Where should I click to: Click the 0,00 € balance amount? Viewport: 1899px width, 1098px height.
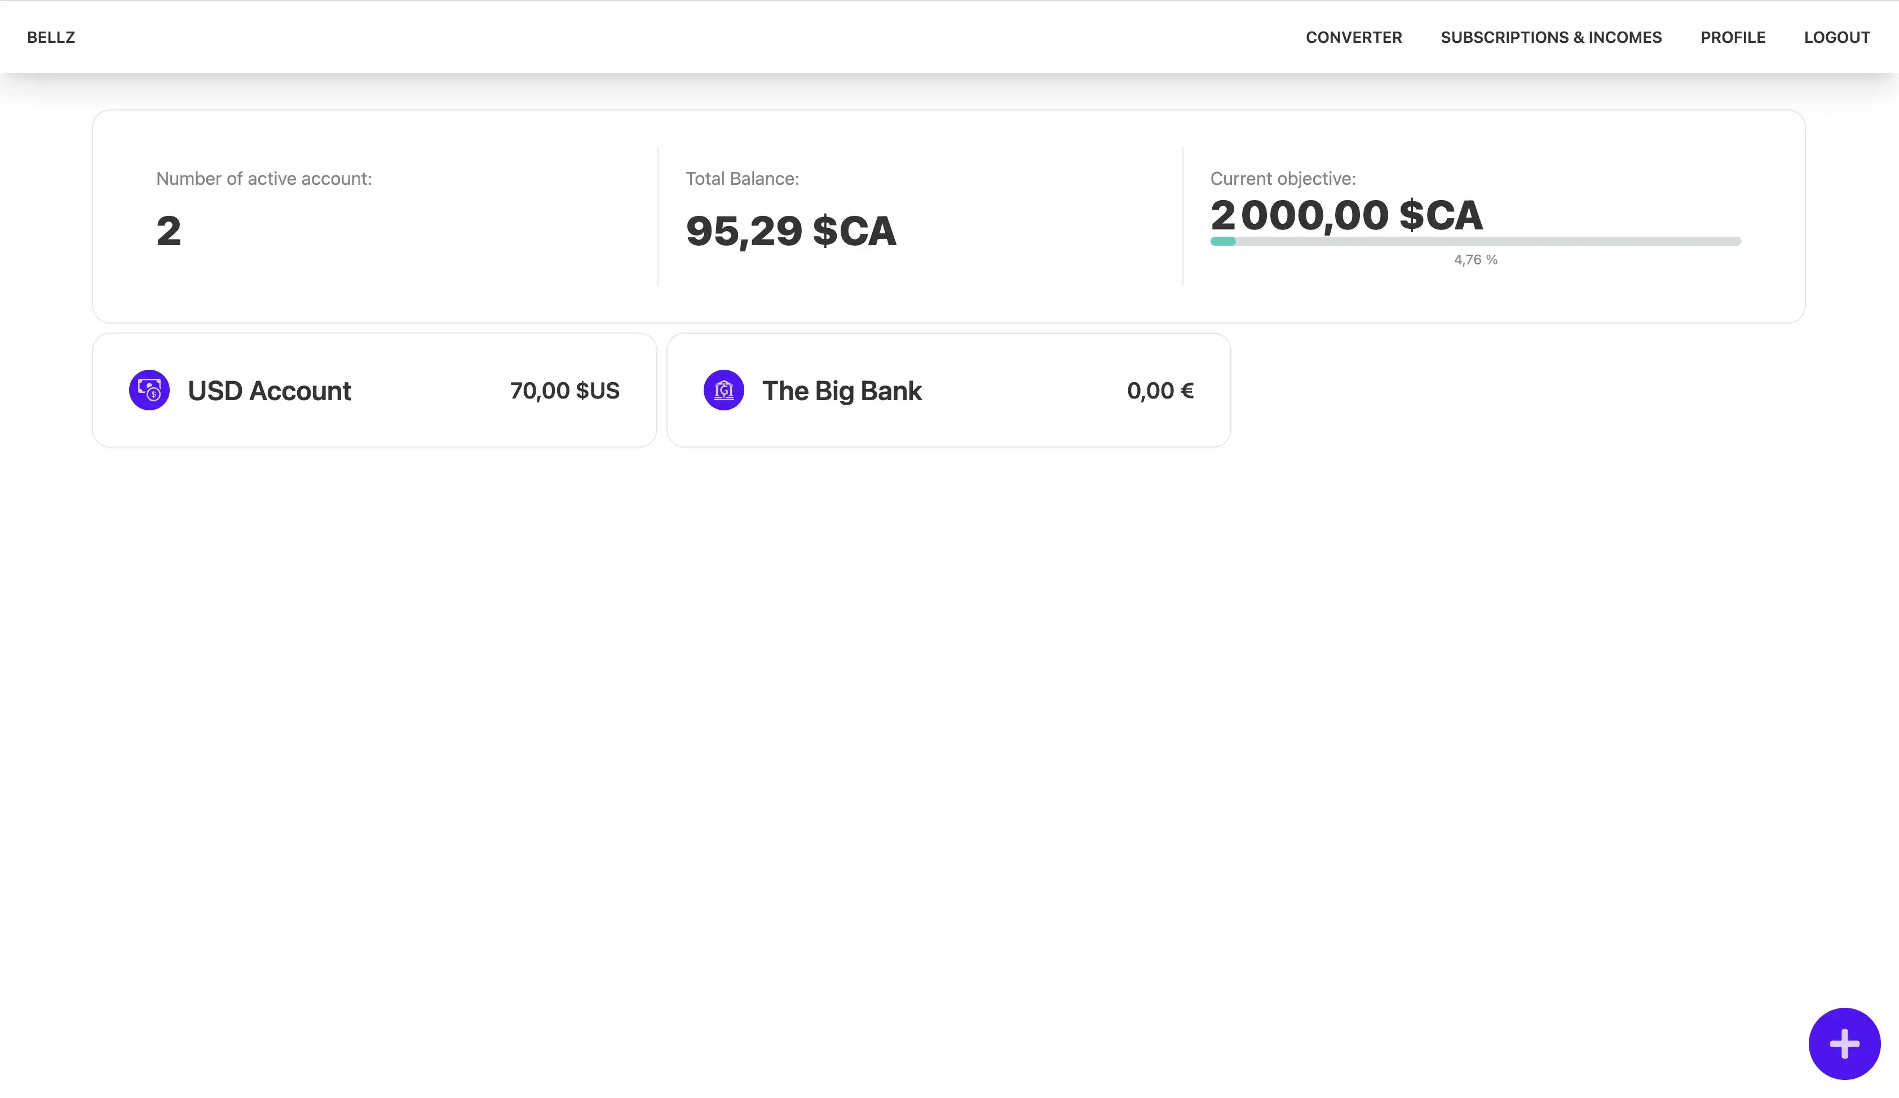(1160, 391)
